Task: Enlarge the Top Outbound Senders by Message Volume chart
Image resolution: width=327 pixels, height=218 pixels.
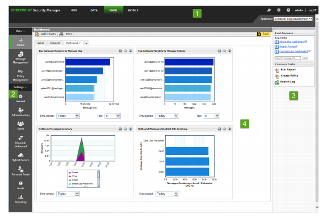Action: pyautogui.click(x=219, y=51)
